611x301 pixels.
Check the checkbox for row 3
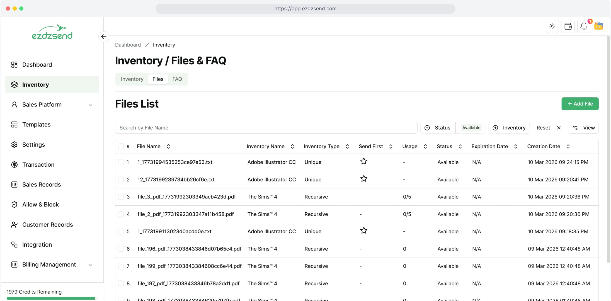(x=121, y=197)
